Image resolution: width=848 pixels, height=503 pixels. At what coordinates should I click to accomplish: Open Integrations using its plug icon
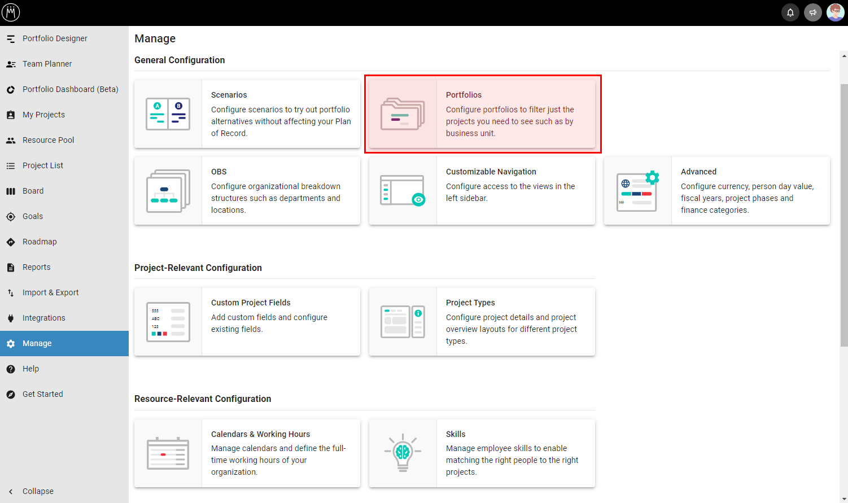pos(11,318)
